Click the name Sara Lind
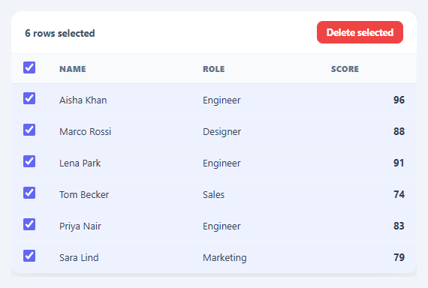This screenshot has width=428, height=288. click(x=79, y=258)
